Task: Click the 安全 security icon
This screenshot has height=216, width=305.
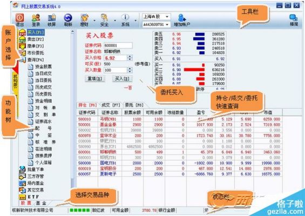Action: tap(104, 20)
